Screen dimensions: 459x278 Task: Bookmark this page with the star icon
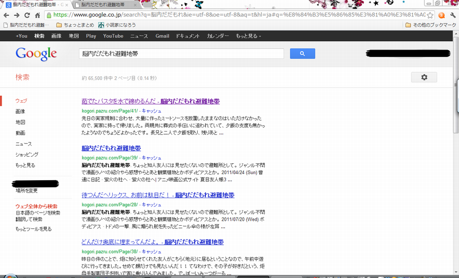[430, 15]
